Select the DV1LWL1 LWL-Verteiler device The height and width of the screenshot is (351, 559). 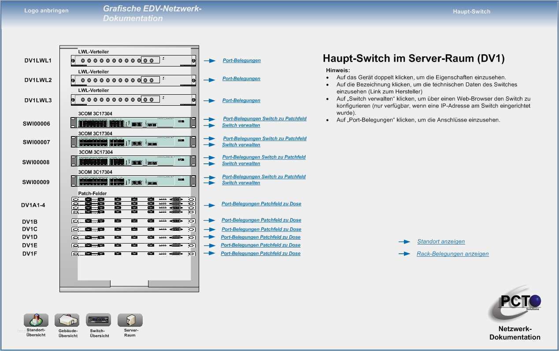click(x=133, y=60)
